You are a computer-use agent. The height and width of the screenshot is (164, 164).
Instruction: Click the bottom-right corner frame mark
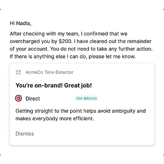pos(163,155)
